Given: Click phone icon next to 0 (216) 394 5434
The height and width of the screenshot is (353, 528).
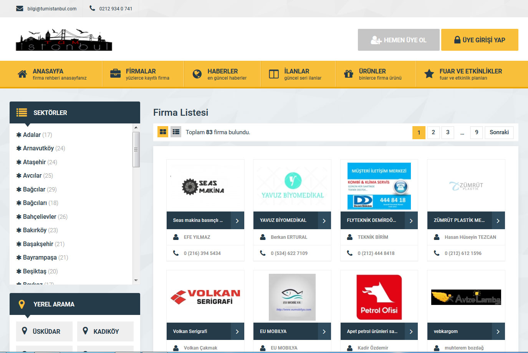Looking at the screenshot, I should coord(176,253).
